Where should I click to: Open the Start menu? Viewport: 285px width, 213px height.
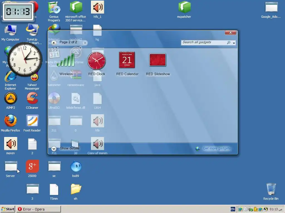tap(8, 209)
